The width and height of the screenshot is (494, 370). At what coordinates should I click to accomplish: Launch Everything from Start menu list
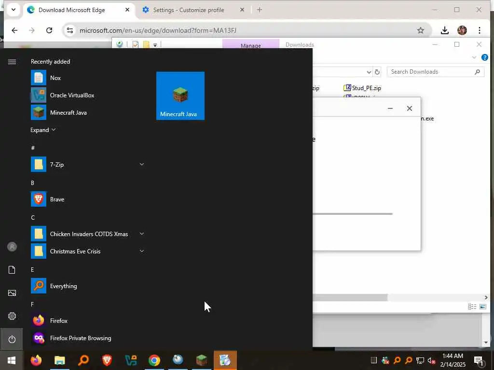88,286
